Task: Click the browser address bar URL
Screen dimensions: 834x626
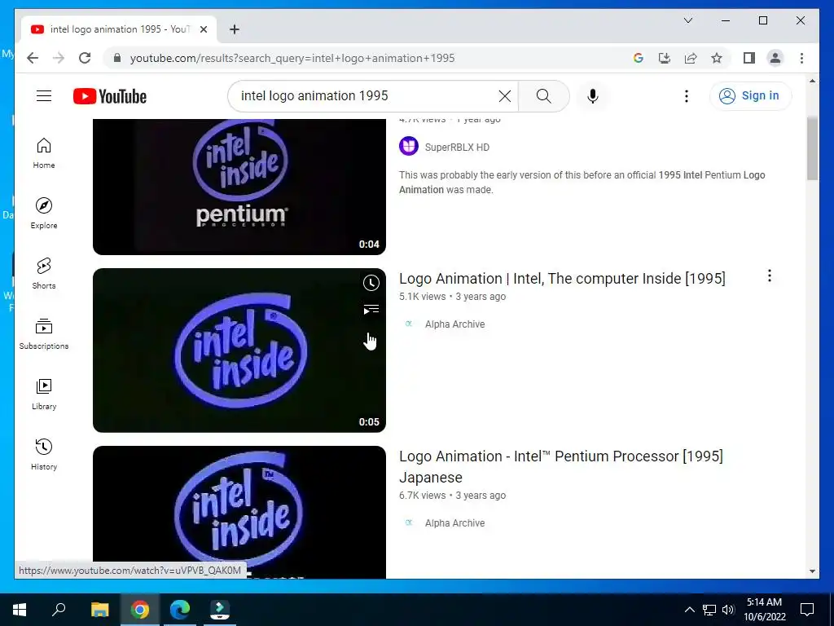Action: point(292,58)
